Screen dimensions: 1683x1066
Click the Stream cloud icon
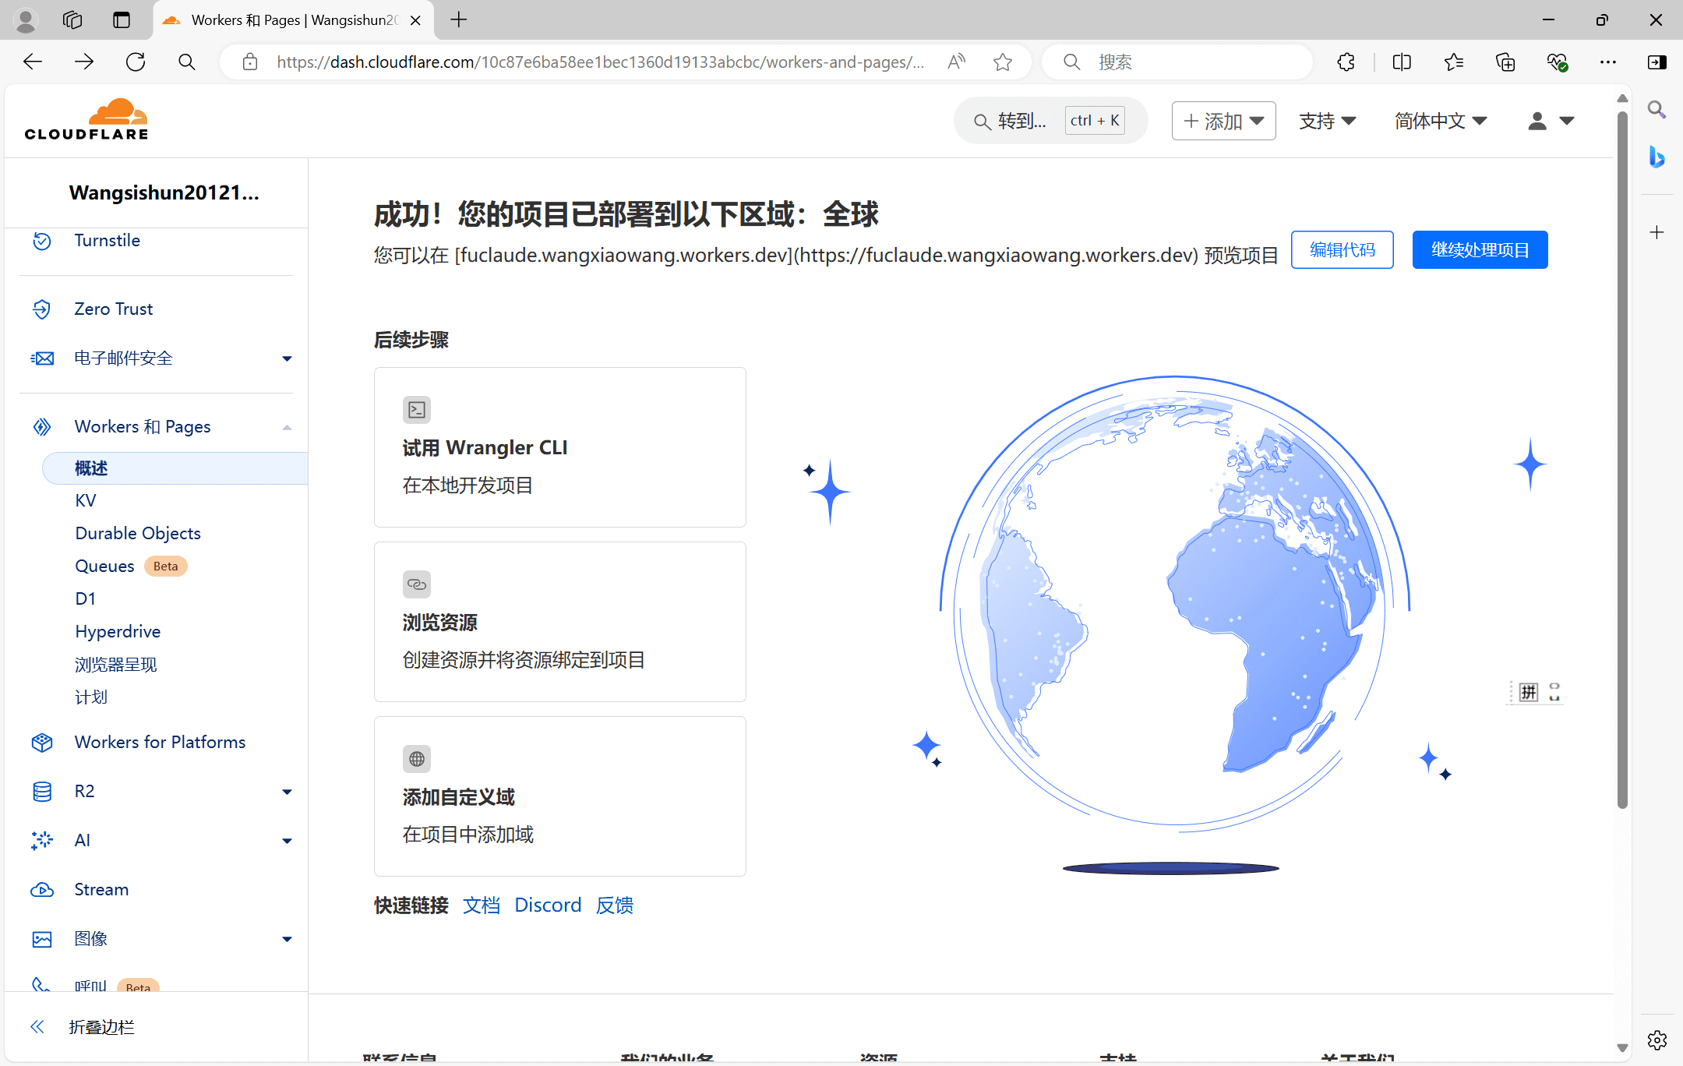[42, 890]
